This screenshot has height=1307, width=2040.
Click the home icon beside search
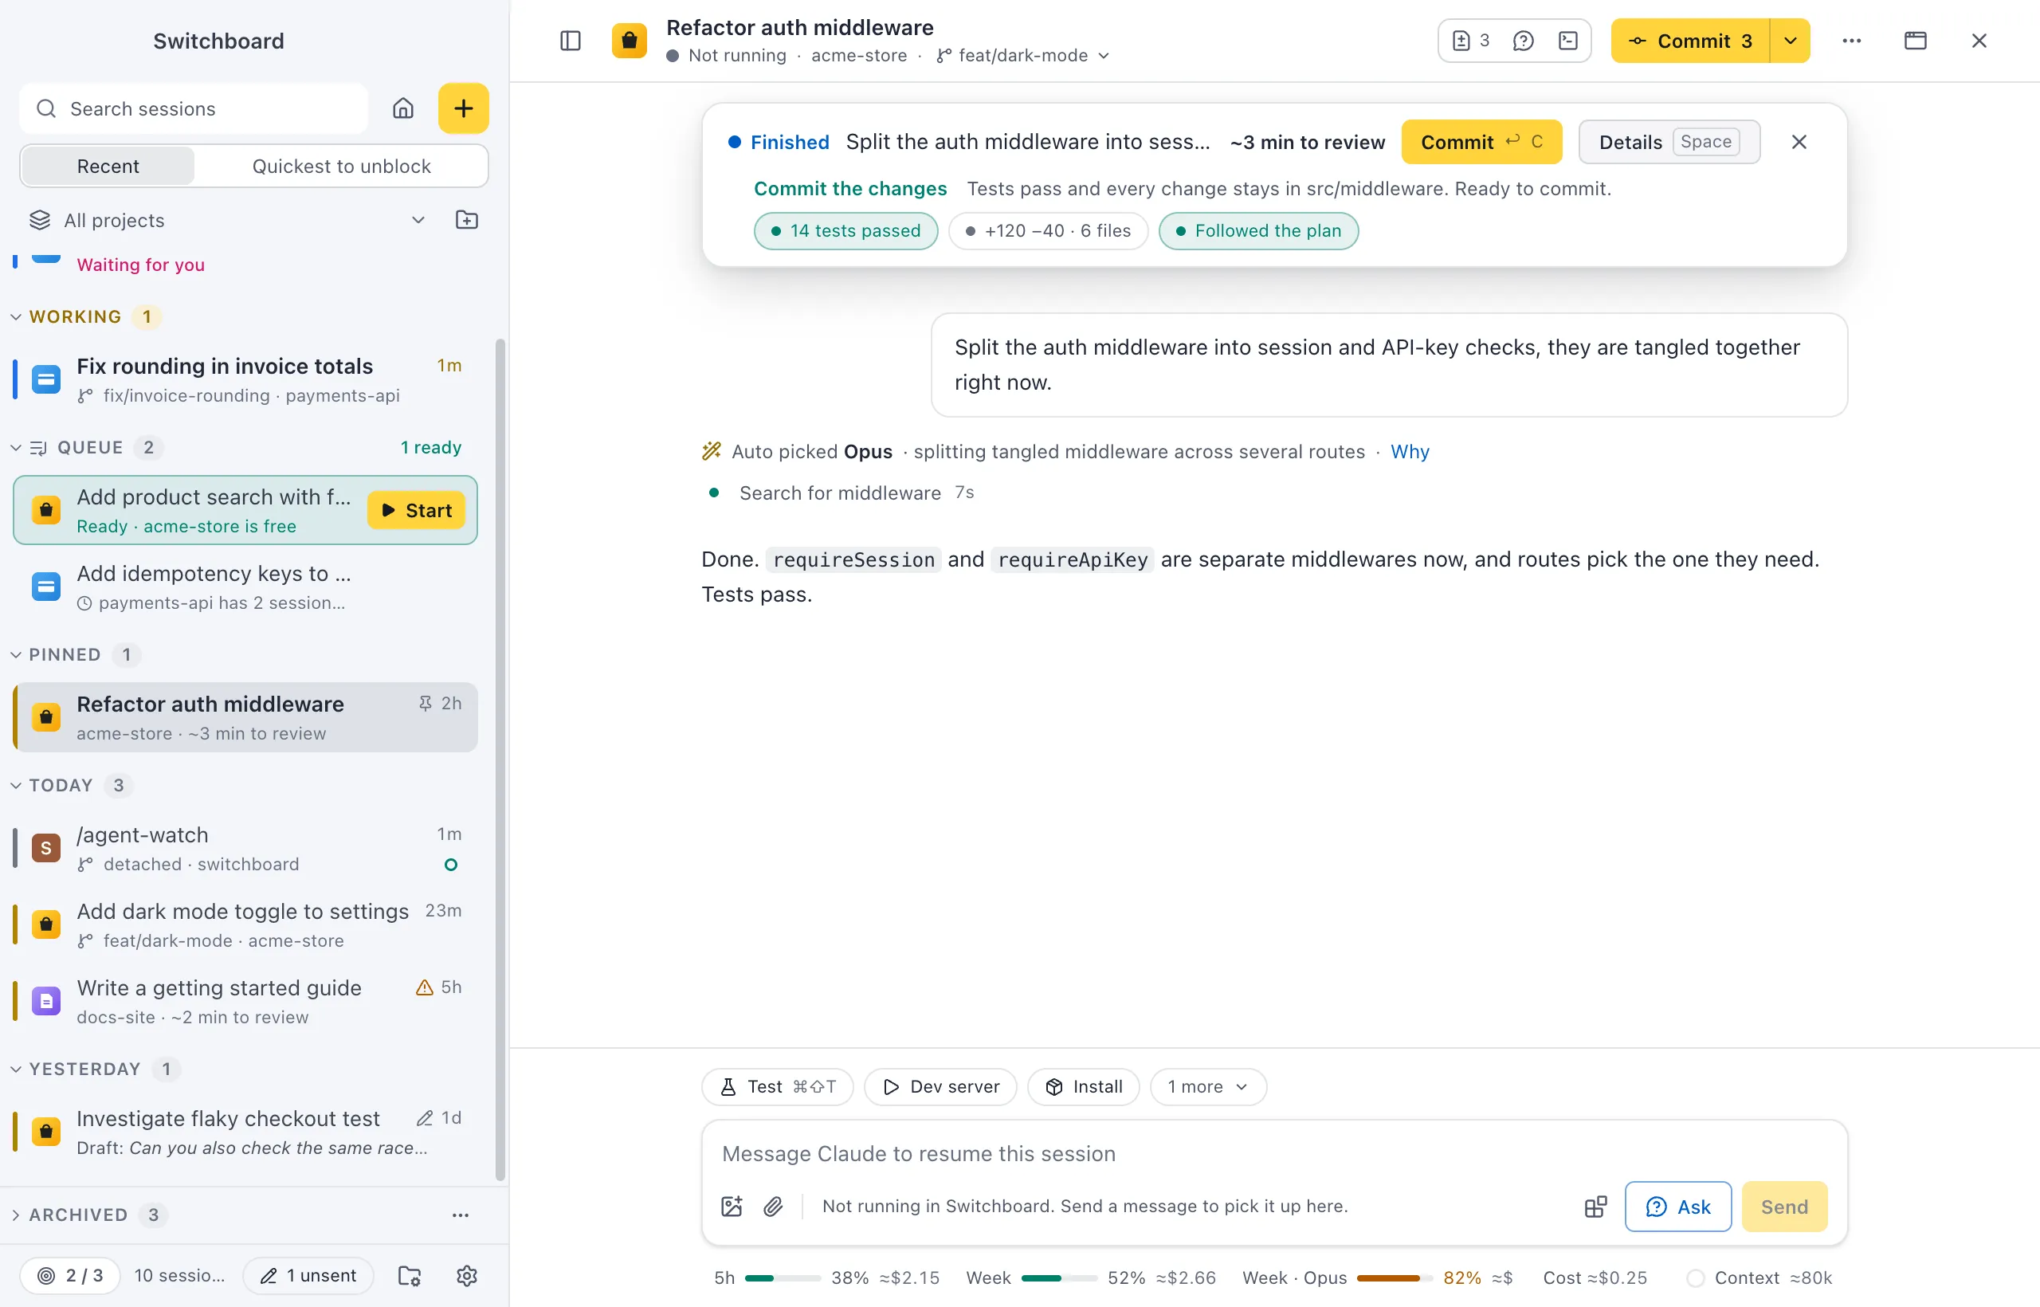[x=403, y=108]
